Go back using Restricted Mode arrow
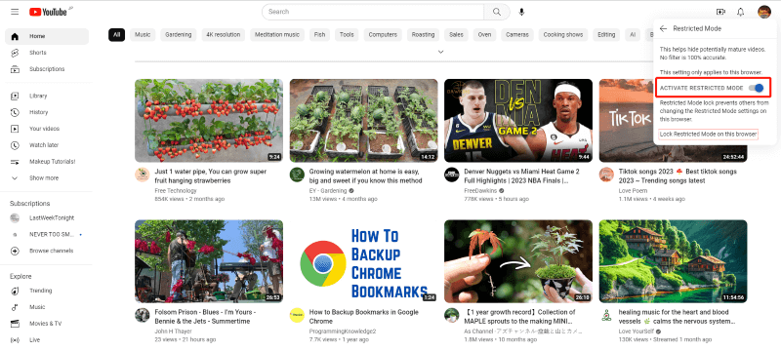This screenshot has height=351, width=781. [x=663, y=28]
